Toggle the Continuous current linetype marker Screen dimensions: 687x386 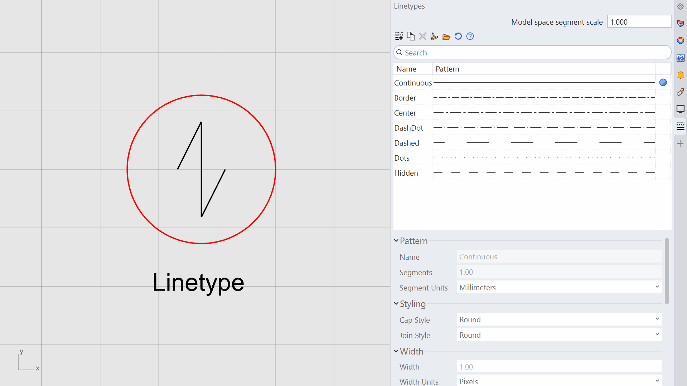(663, 83)
